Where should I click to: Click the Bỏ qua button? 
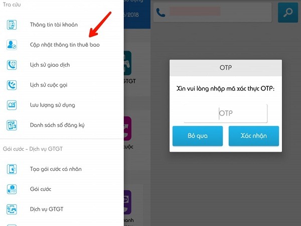click(198, 136)
